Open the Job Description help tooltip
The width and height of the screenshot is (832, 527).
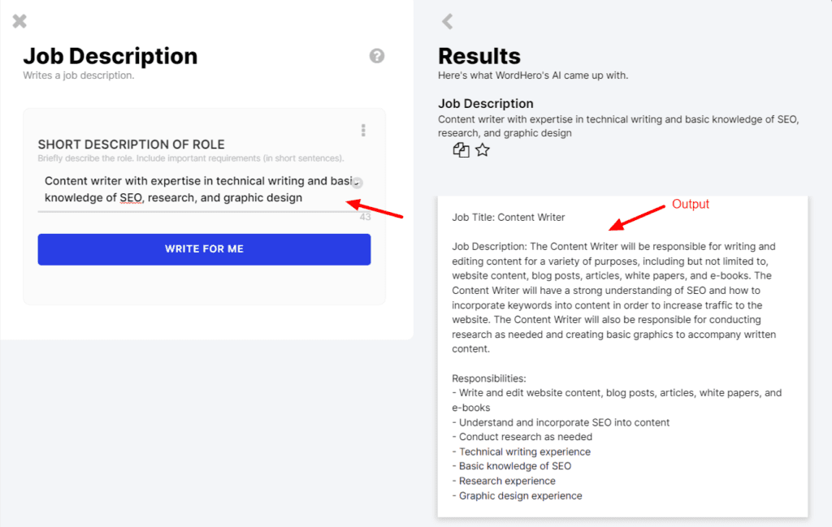pyautogui.click(x=376, y=56)
